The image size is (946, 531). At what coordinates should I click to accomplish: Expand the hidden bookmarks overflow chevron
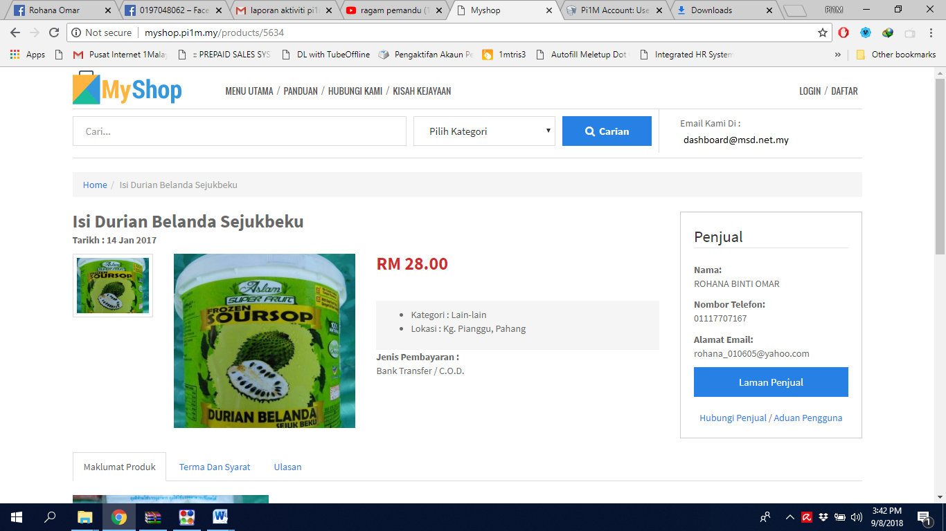(x=838, y=55)
